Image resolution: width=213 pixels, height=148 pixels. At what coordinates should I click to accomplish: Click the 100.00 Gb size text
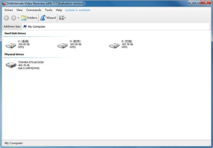point(24,44)
